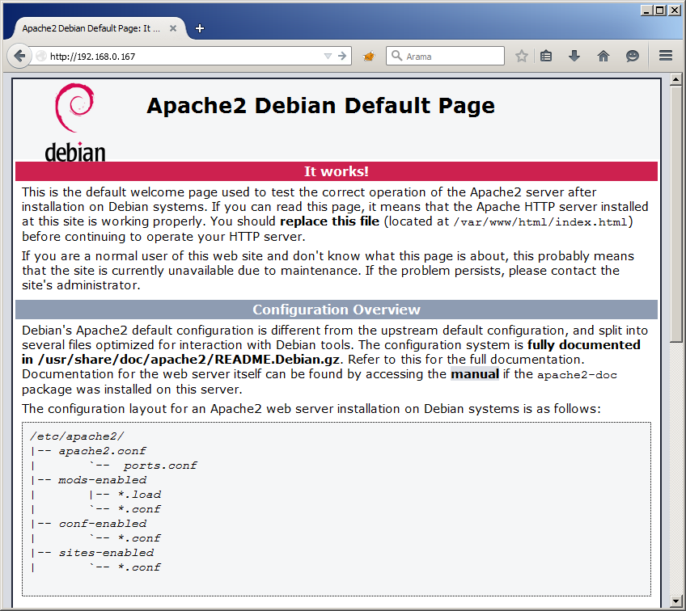686x611 pixels.
Task: Click the orange add-on icon beside address bar
Action: click(x=369, y=56)
